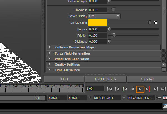167x114 pixels.
Task: Expand the Wind Field Generation section
Action: [50, 59]
